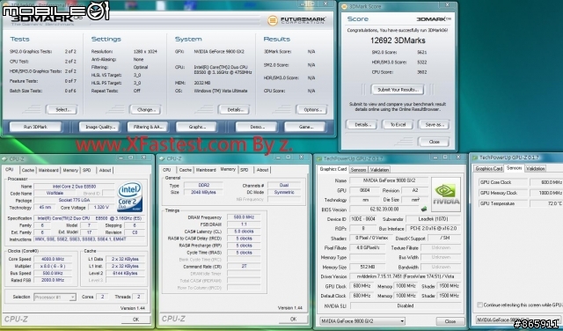The height and width of the screenshot is (331, 563).
Task: Click the Driver Version nvlddmkm field
Action: click(x=405, y=276)
